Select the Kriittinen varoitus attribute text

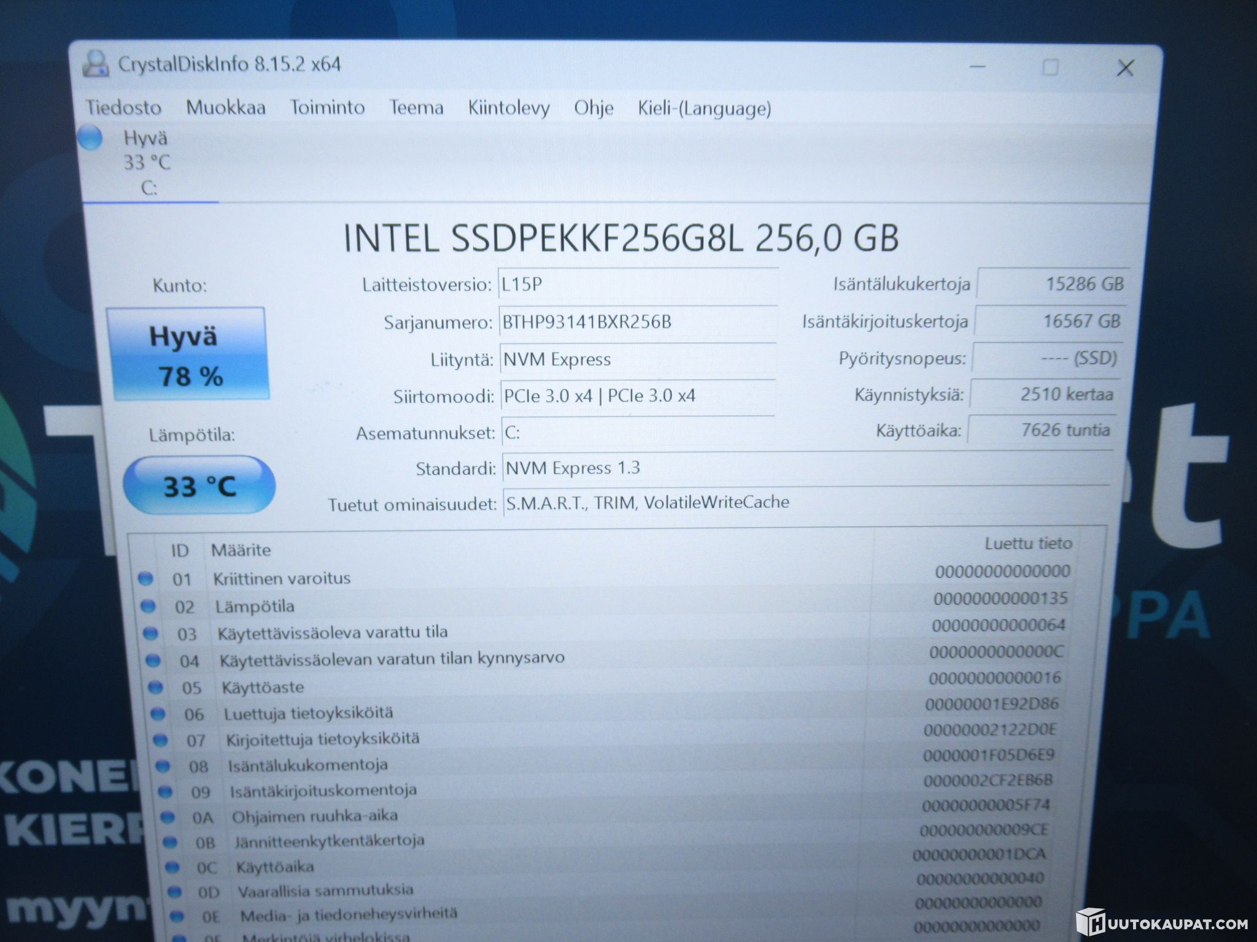pos(282,578)
